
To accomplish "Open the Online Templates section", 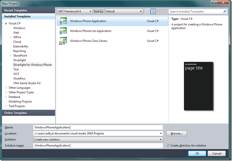I will tap(28, 113).
